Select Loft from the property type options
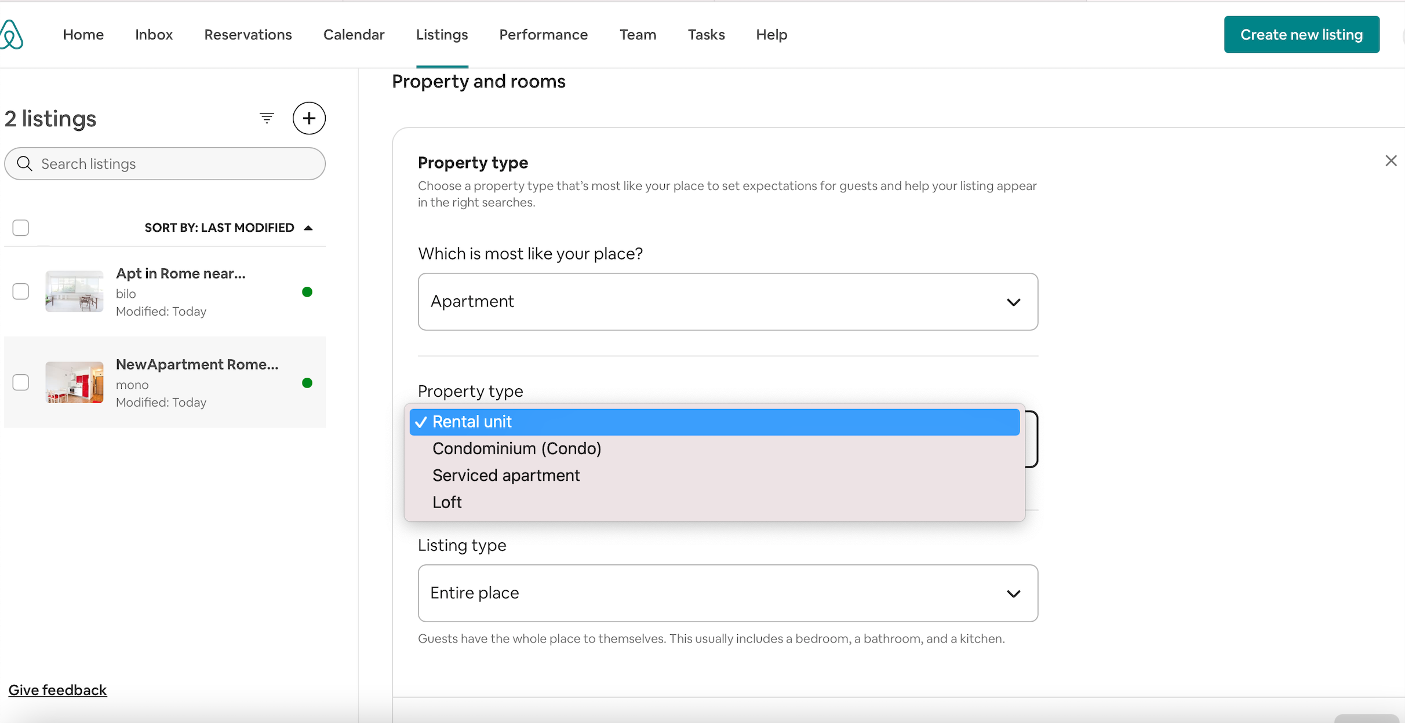 [447, 503]
